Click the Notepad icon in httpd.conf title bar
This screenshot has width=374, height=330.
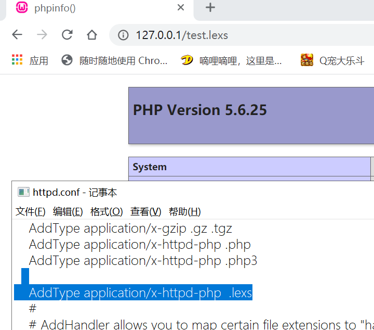point(23,192)
